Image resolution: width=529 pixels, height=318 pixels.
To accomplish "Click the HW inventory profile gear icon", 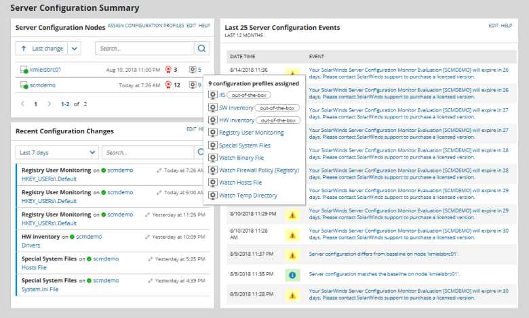I will coord(212,120).
